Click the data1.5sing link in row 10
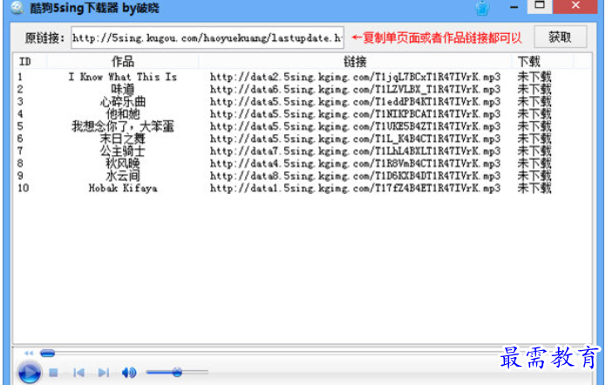This screenshot has height=385, width=606. point(355,188)
